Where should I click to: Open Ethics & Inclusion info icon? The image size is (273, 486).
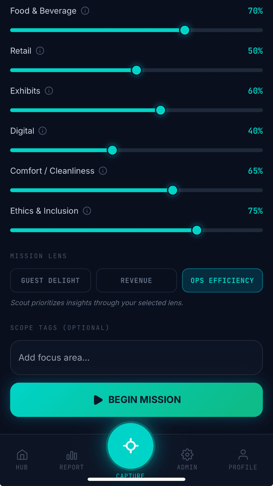(x=87, y=211)
